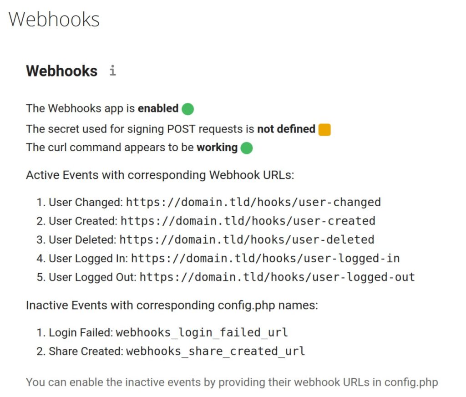Select the webhooks_login_failed_url config name
The image size is (466, 397).
click(x=202, y=332)
